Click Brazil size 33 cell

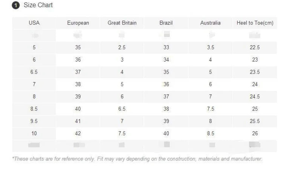166,48
